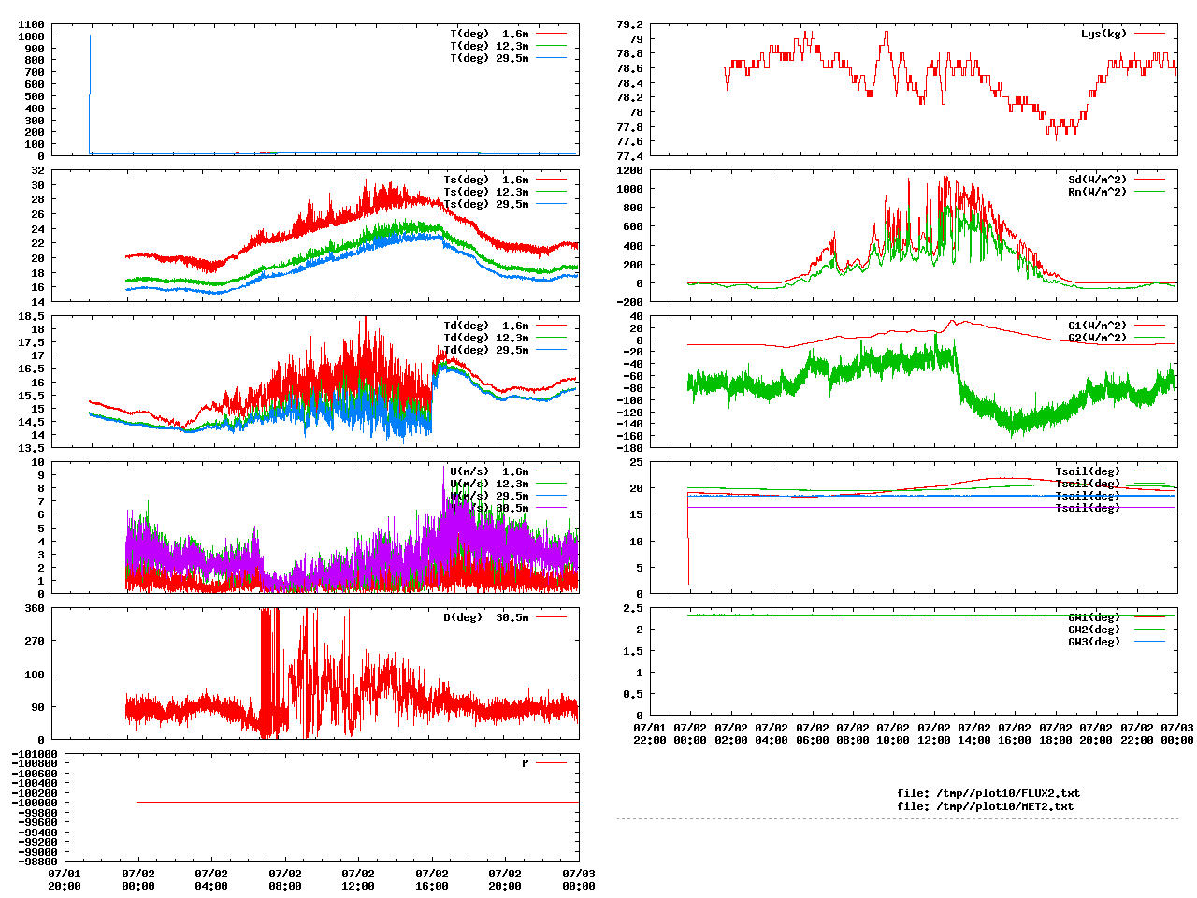Select the "18.5" tick on the Td plot
This screenshot has width=1197, height=898.
click(x=31, y=316)
